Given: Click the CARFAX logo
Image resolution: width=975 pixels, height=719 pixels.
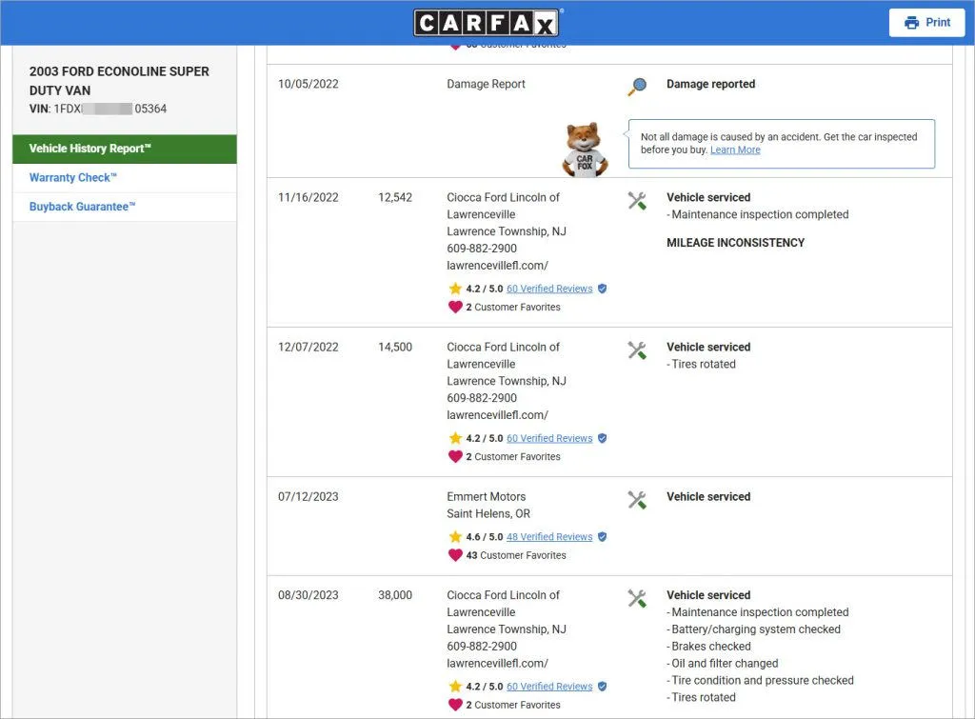Looking at the screenshot, I should 486,23.
